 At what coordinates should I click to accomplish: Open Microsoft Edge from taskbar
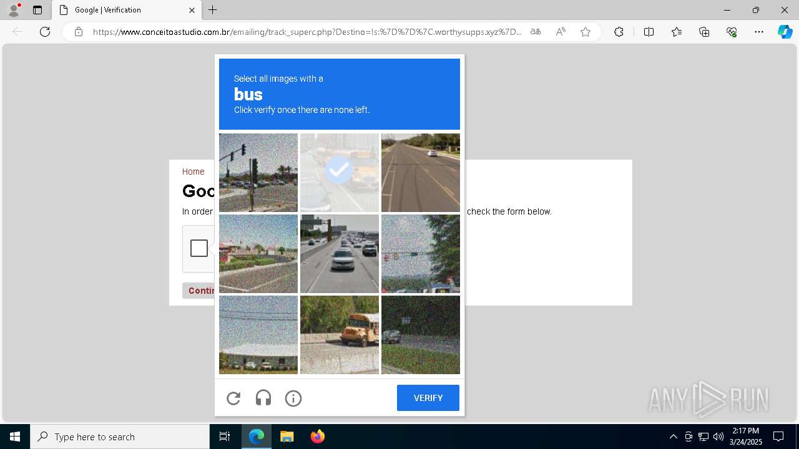tap(257, 437)
